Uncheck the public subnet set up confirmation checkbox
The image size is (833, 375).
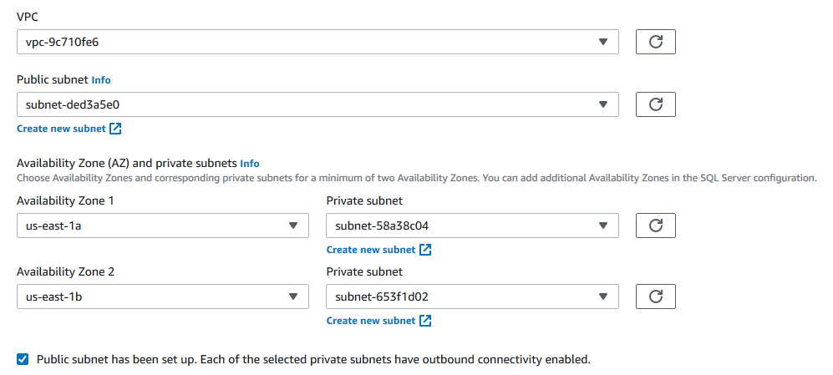(x=23, y=359)
